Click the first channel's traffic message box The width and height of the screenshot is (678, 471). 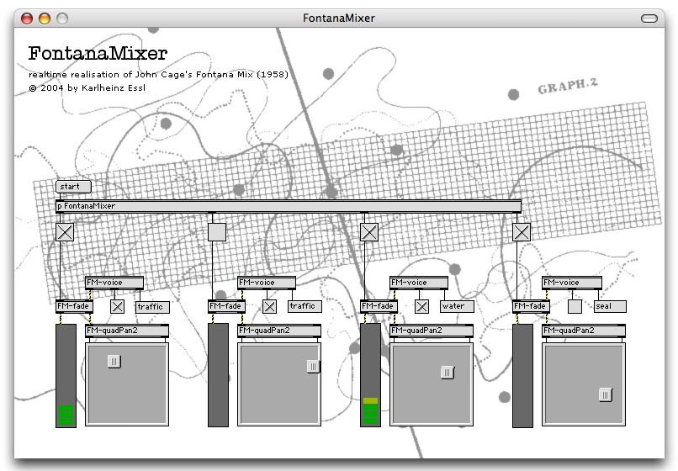152,307
